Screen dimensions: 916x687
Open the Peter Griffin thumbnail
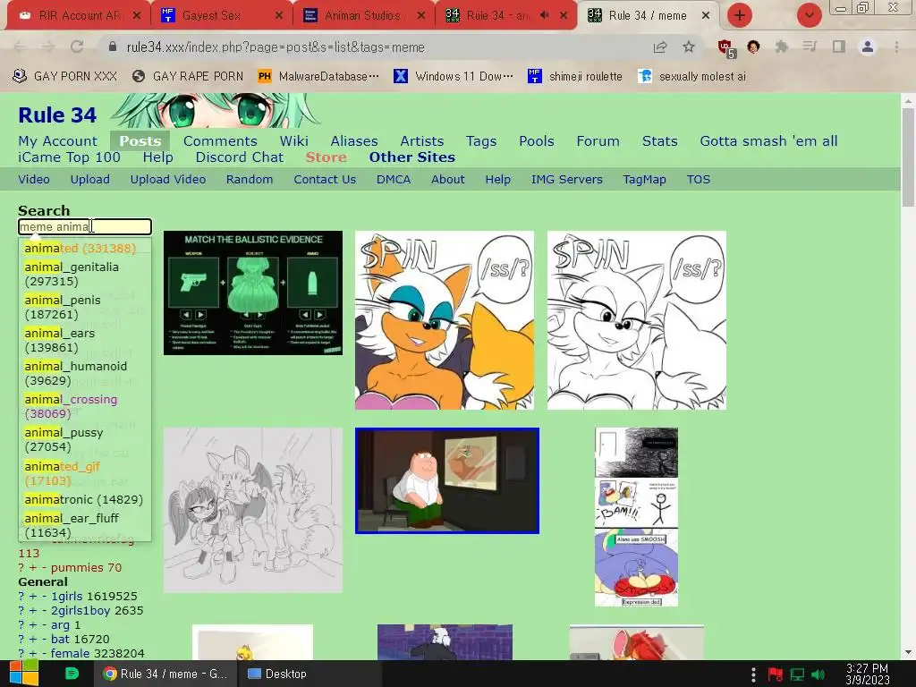click(x=447, y=480)
